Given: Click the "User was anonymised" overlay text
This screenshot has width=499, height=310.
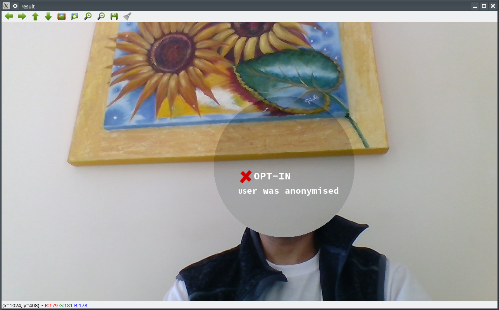Looking at the screenshot, I should point(288,191).
